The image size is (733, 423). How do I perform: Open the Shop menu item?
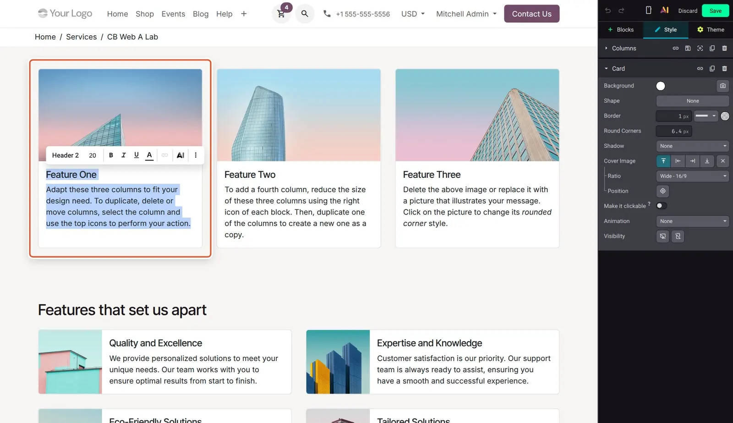[145, 14]
